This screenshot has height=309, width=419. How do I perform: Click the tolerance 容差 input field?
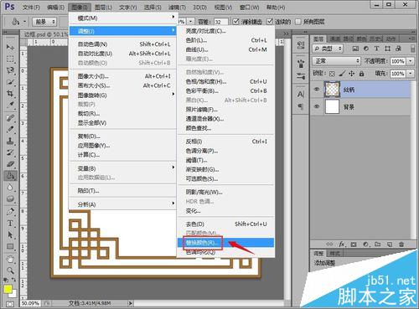(x=220, y=22)
